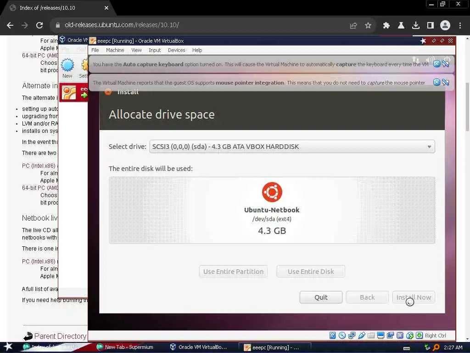Click the browser forward arrow
The height and width of the screenshot is (353, 470).
click(x=25, y=25)
